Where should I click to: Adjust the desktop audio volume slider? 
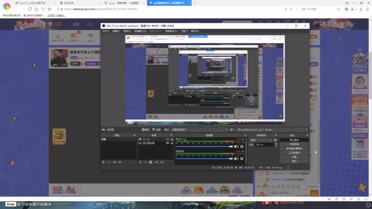click(204, 158)
